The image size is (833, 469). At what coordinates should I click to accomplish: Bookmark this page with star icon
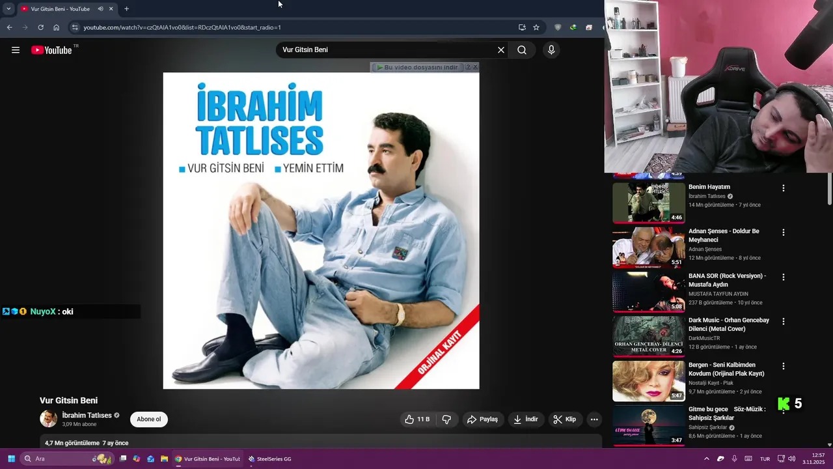pyautogui.click(x=536, y=27)
